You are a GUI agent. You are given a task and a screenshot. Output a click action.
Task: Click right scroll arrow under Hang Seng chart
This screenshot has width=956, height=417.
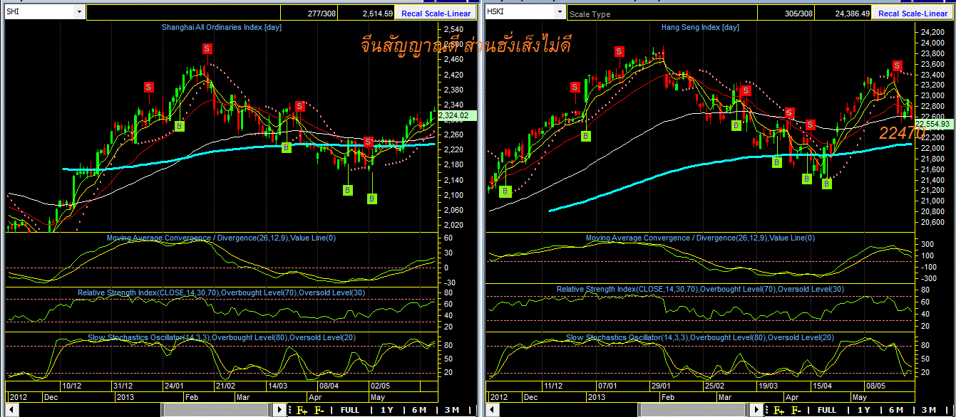[x=757, y=410]
